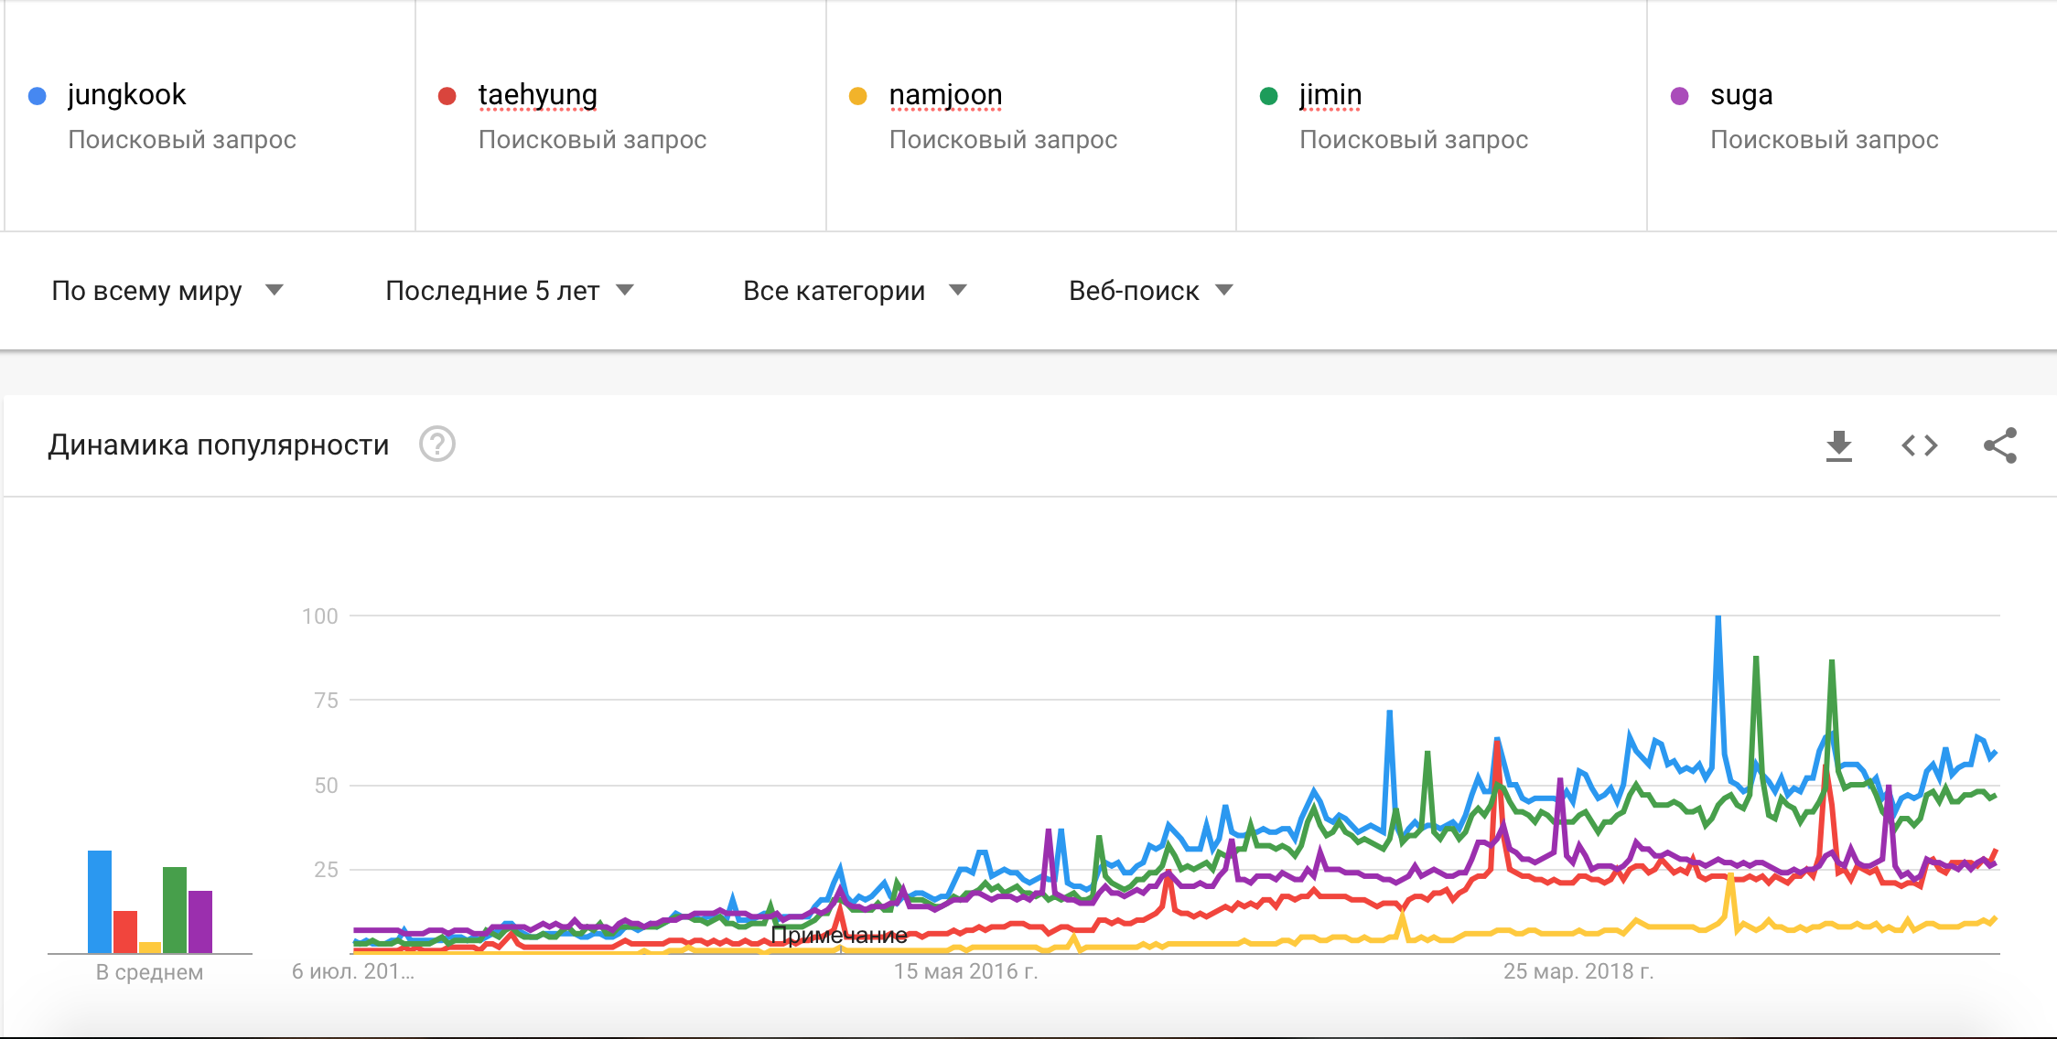The width and height of the screenshot is (2057, 1039).
Task: Open the embed code icon
Action: (1919, 445)
